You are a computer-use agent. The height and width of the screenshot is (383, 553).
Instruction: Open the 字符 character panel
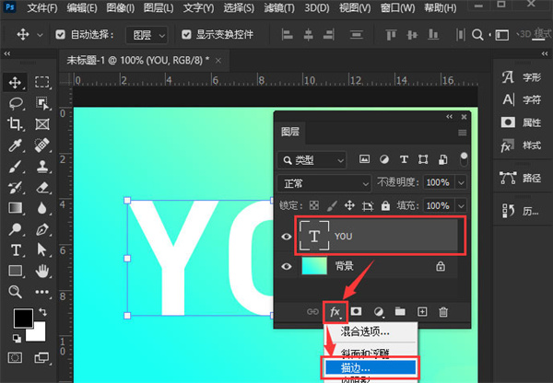click(522, 99)
